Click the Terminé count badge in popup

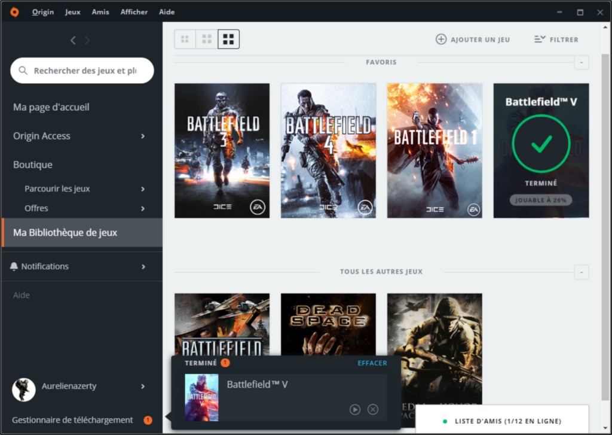coord(225,363)
